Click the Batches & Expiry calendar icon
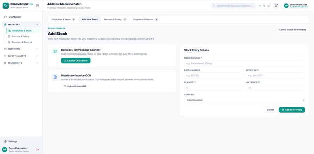 tap(9, 37)
